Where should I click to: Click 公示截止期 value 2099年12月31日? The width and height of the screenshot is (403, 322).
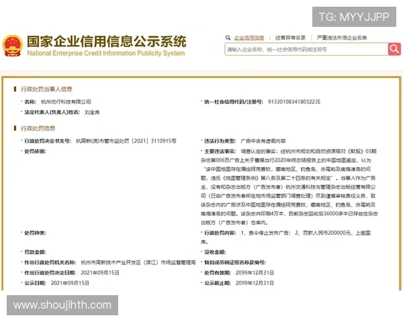(255, 282)
